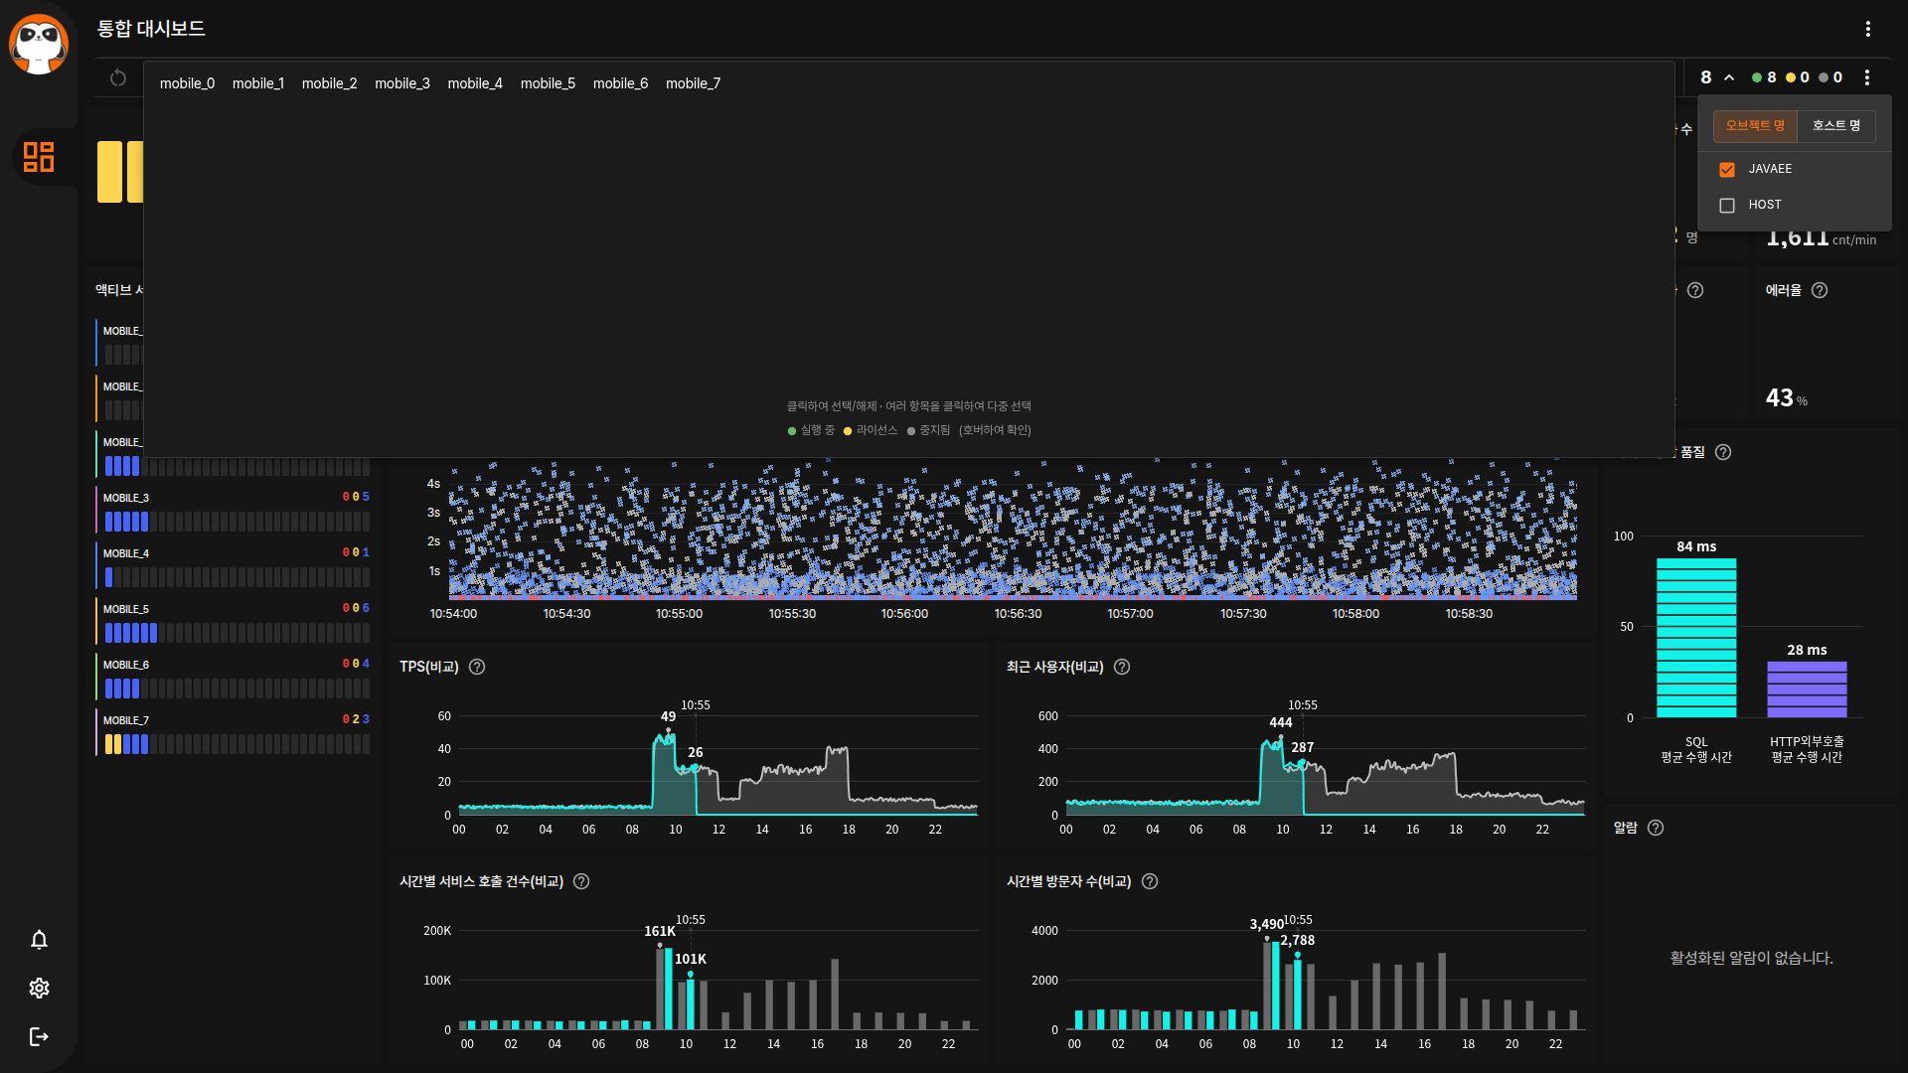Uncheck the JAVAEE checkbox

pyautogui.click(x=1727, y=169)
